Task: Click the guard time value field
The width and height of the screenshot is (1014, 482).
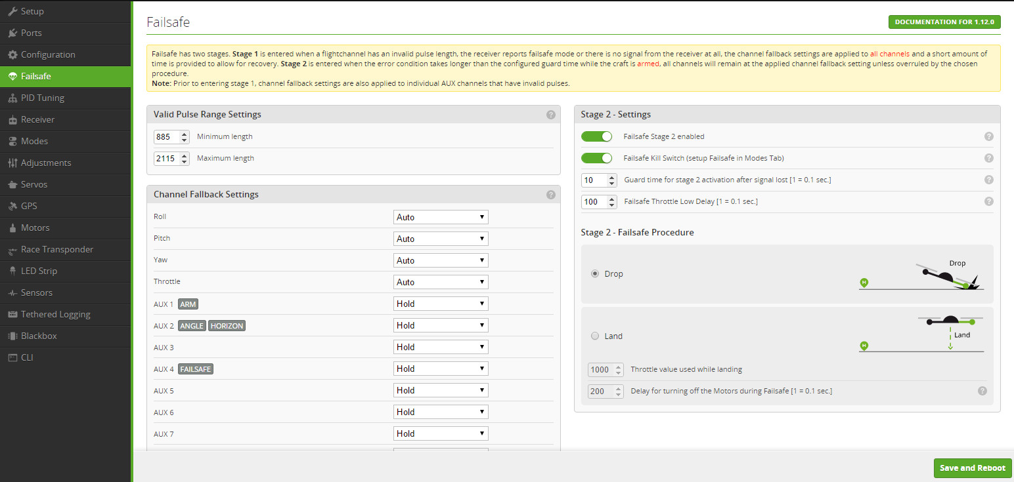Action: pos(599,180)
